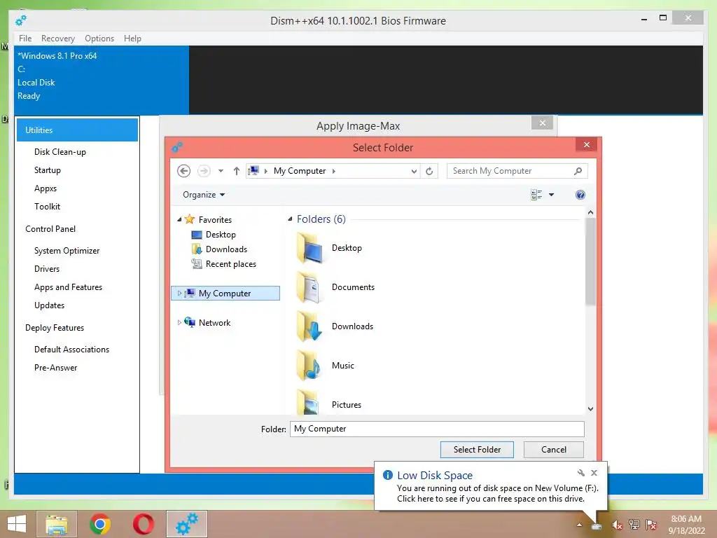Launch Opera from taskbar
The image size is (717, 538).
143,524
